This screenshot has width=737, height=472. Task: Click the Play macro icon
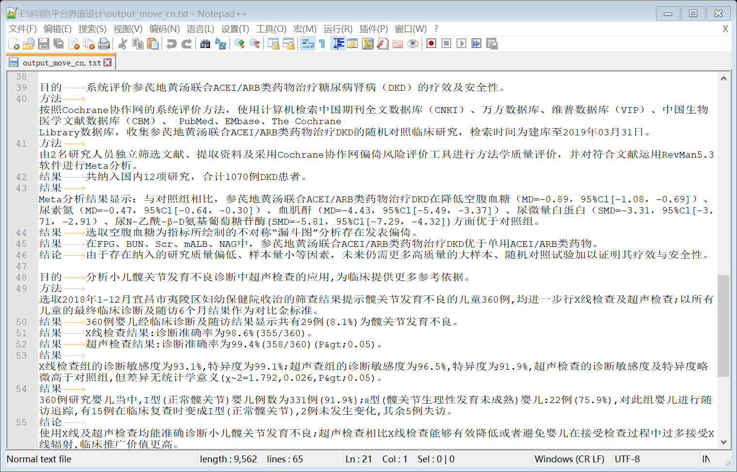(x=461, y=44)
